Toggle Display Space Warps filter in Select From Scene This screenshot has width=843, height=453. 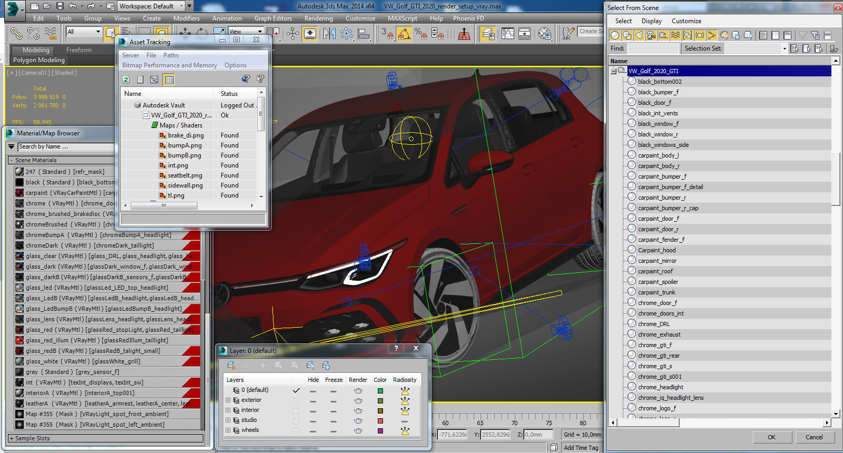675,35
